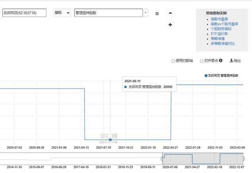Click the minus icon to remove row
The height and width of the screenshot is (173, 252).
tap(170, 13)
